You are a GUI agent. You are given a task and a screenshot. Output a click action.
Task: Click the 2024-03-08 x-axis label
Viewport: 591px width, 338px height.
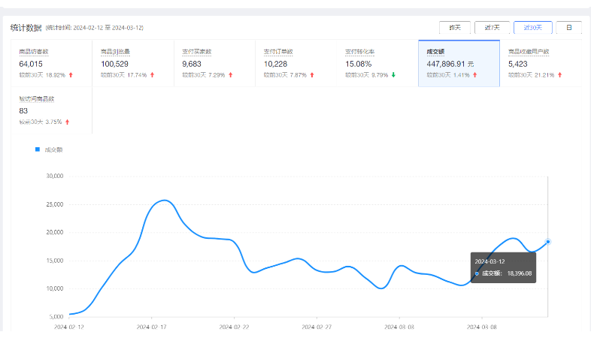tap(482, 327)
